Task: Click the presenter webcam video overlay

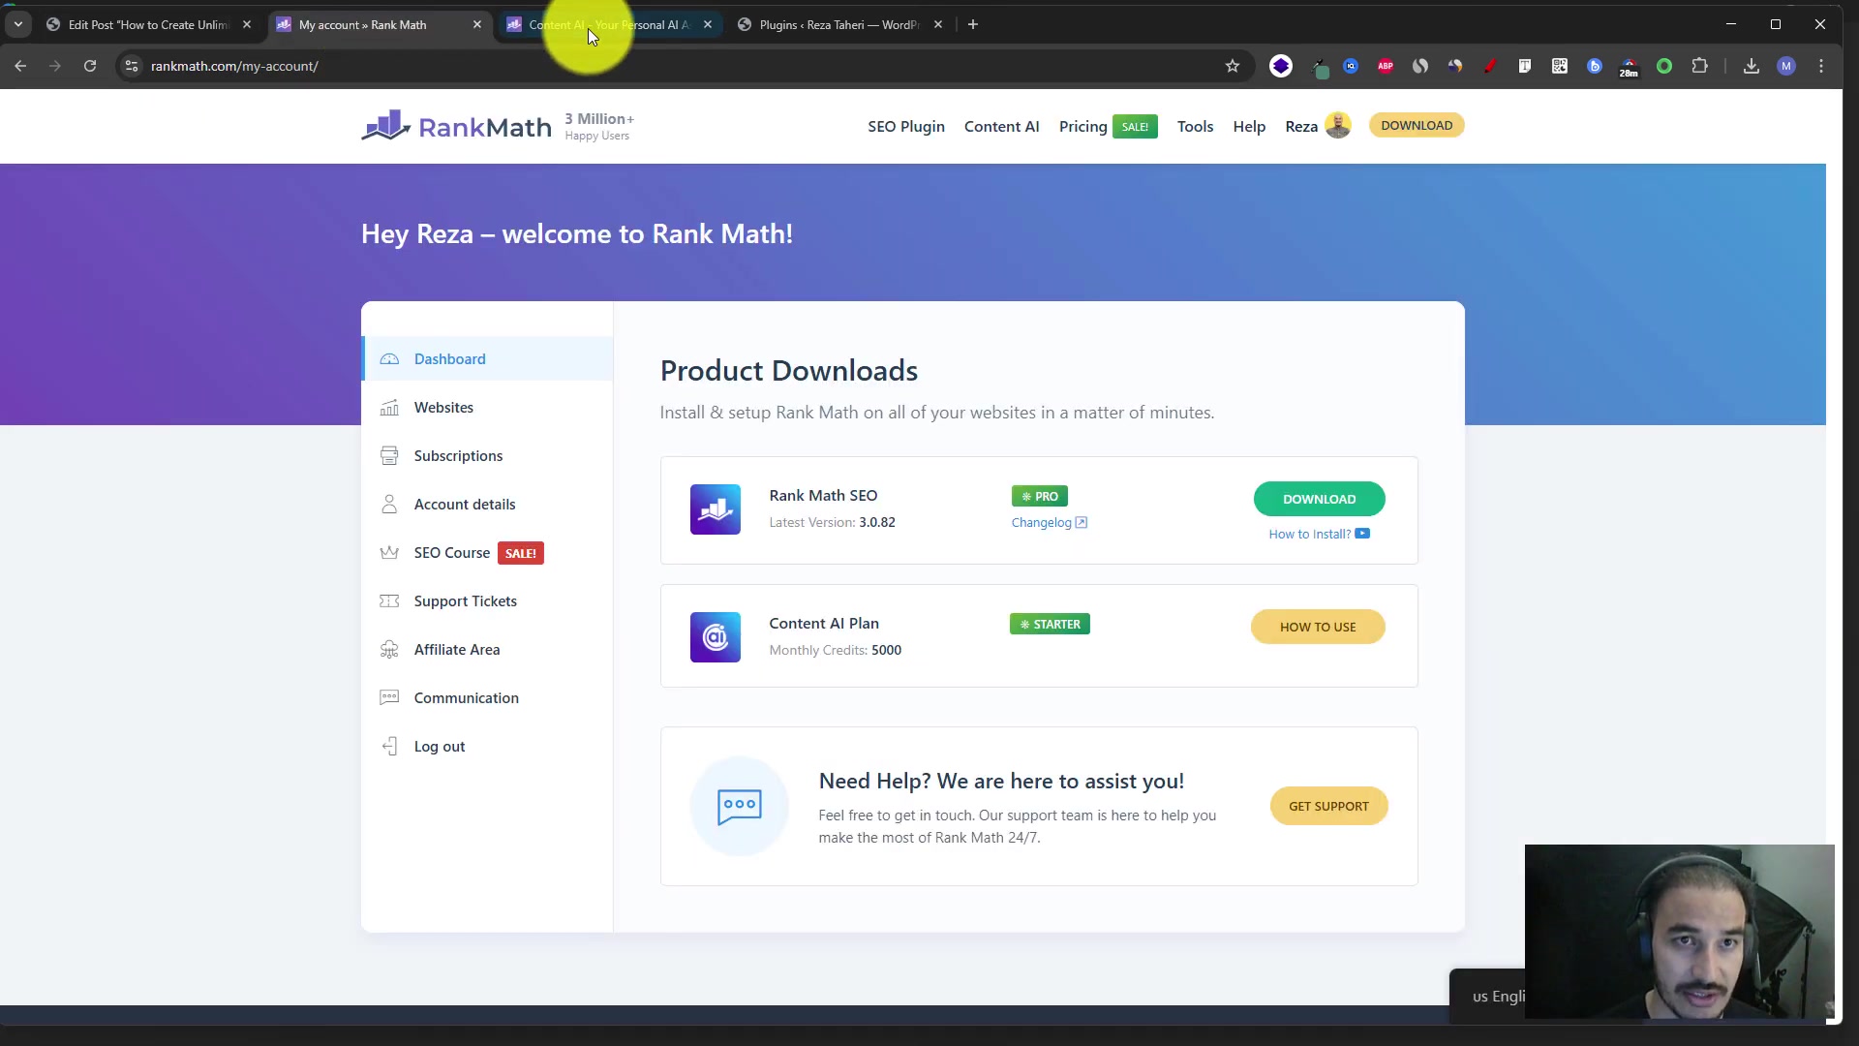Action: [x=1679, y=932]
